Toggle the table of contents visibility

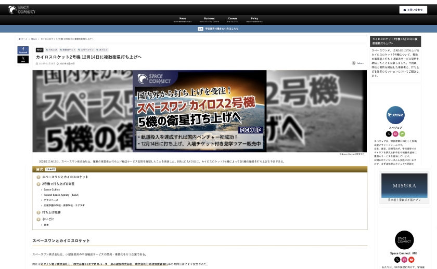click(50, 169)
